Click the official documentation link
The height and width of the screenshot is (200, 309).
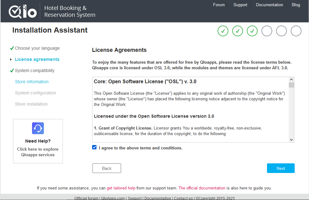click(x=202, y=188)
